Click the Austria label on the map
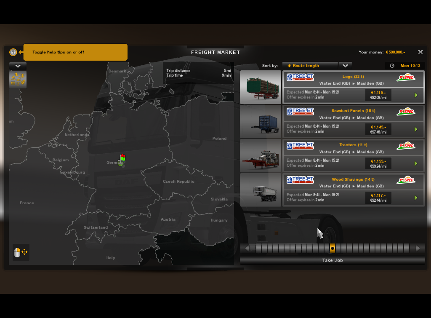Viewport: 431px width, 318px height. coord(168,219)
